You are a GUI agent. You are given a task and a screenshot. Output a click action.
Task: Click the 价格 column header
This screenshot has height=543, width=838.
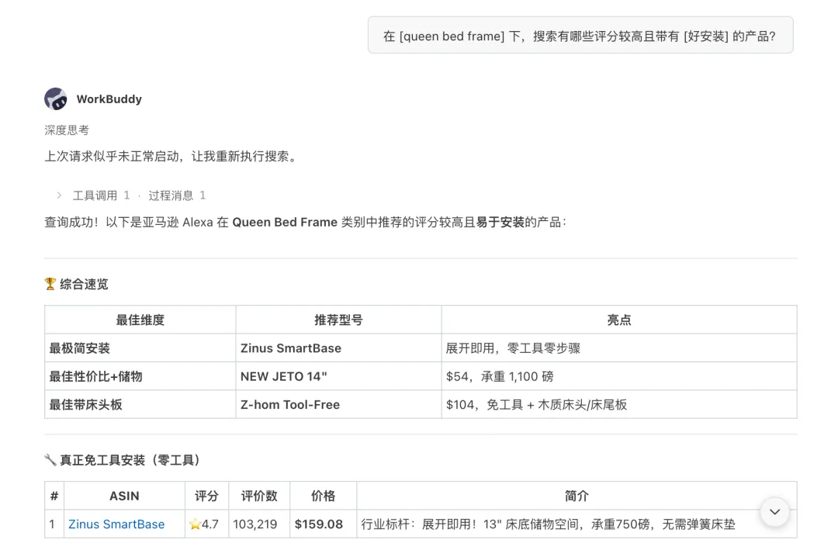click(x=324, y=496)
